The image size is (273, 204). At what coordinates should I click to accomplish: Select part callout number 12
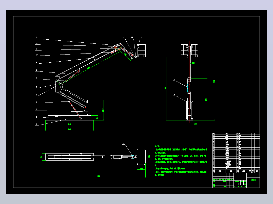36,43
